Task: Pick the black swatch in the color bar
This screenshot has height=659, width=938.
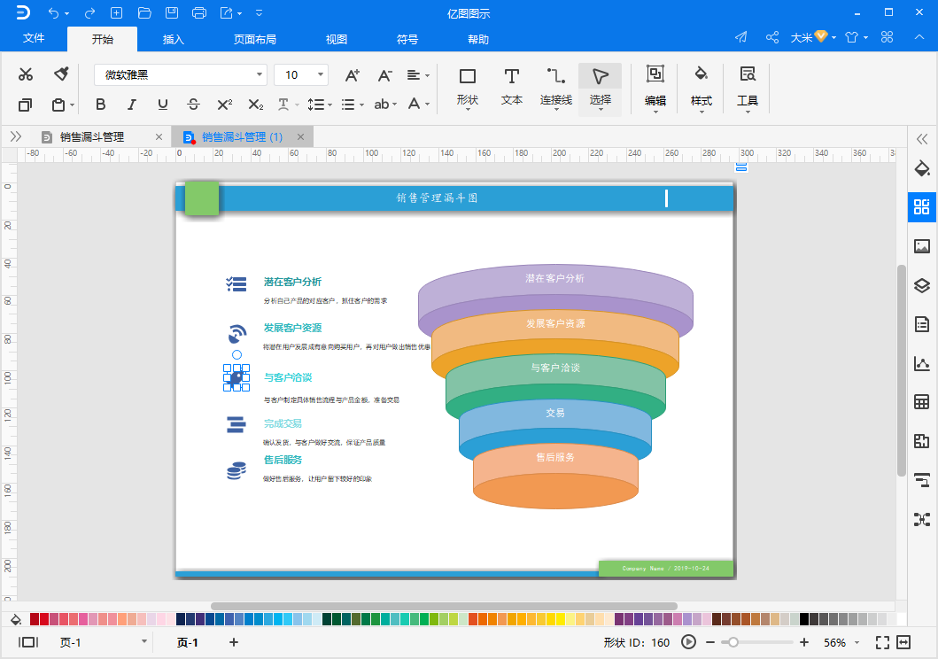Action: point(804,619)
